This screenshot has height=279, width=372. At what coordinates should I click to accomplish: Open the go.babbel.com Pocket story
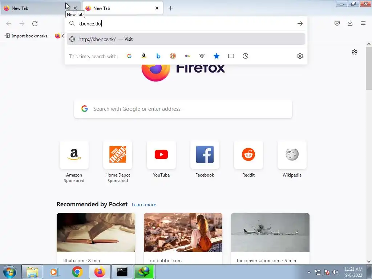(183, 238)
